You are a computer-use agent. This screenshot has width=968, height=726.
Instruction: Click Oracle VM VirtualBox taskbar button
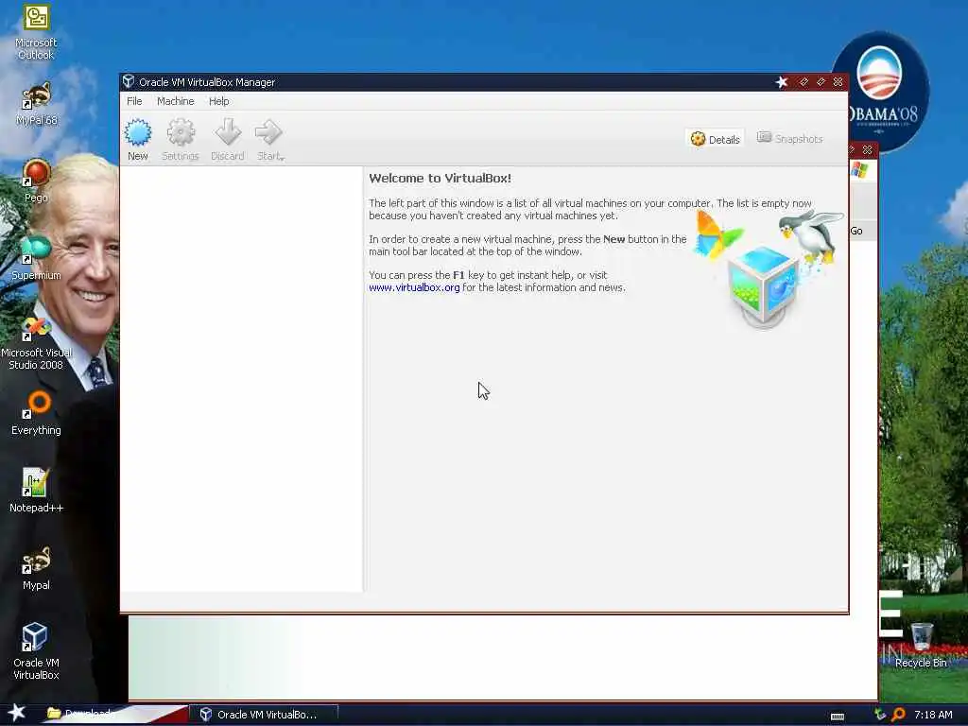(x=265, y=715)
